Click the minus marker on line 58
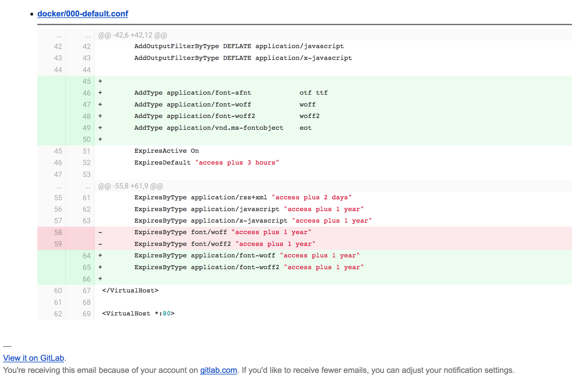Image resolution: width=572 pixels, height=385 pixels. tap(100, 232)
